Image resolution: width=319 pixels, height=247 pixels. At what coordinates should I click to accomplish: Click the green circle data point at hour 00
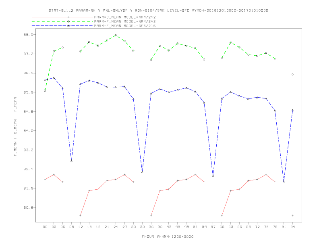pyautogui.click(x=45, y=90)
